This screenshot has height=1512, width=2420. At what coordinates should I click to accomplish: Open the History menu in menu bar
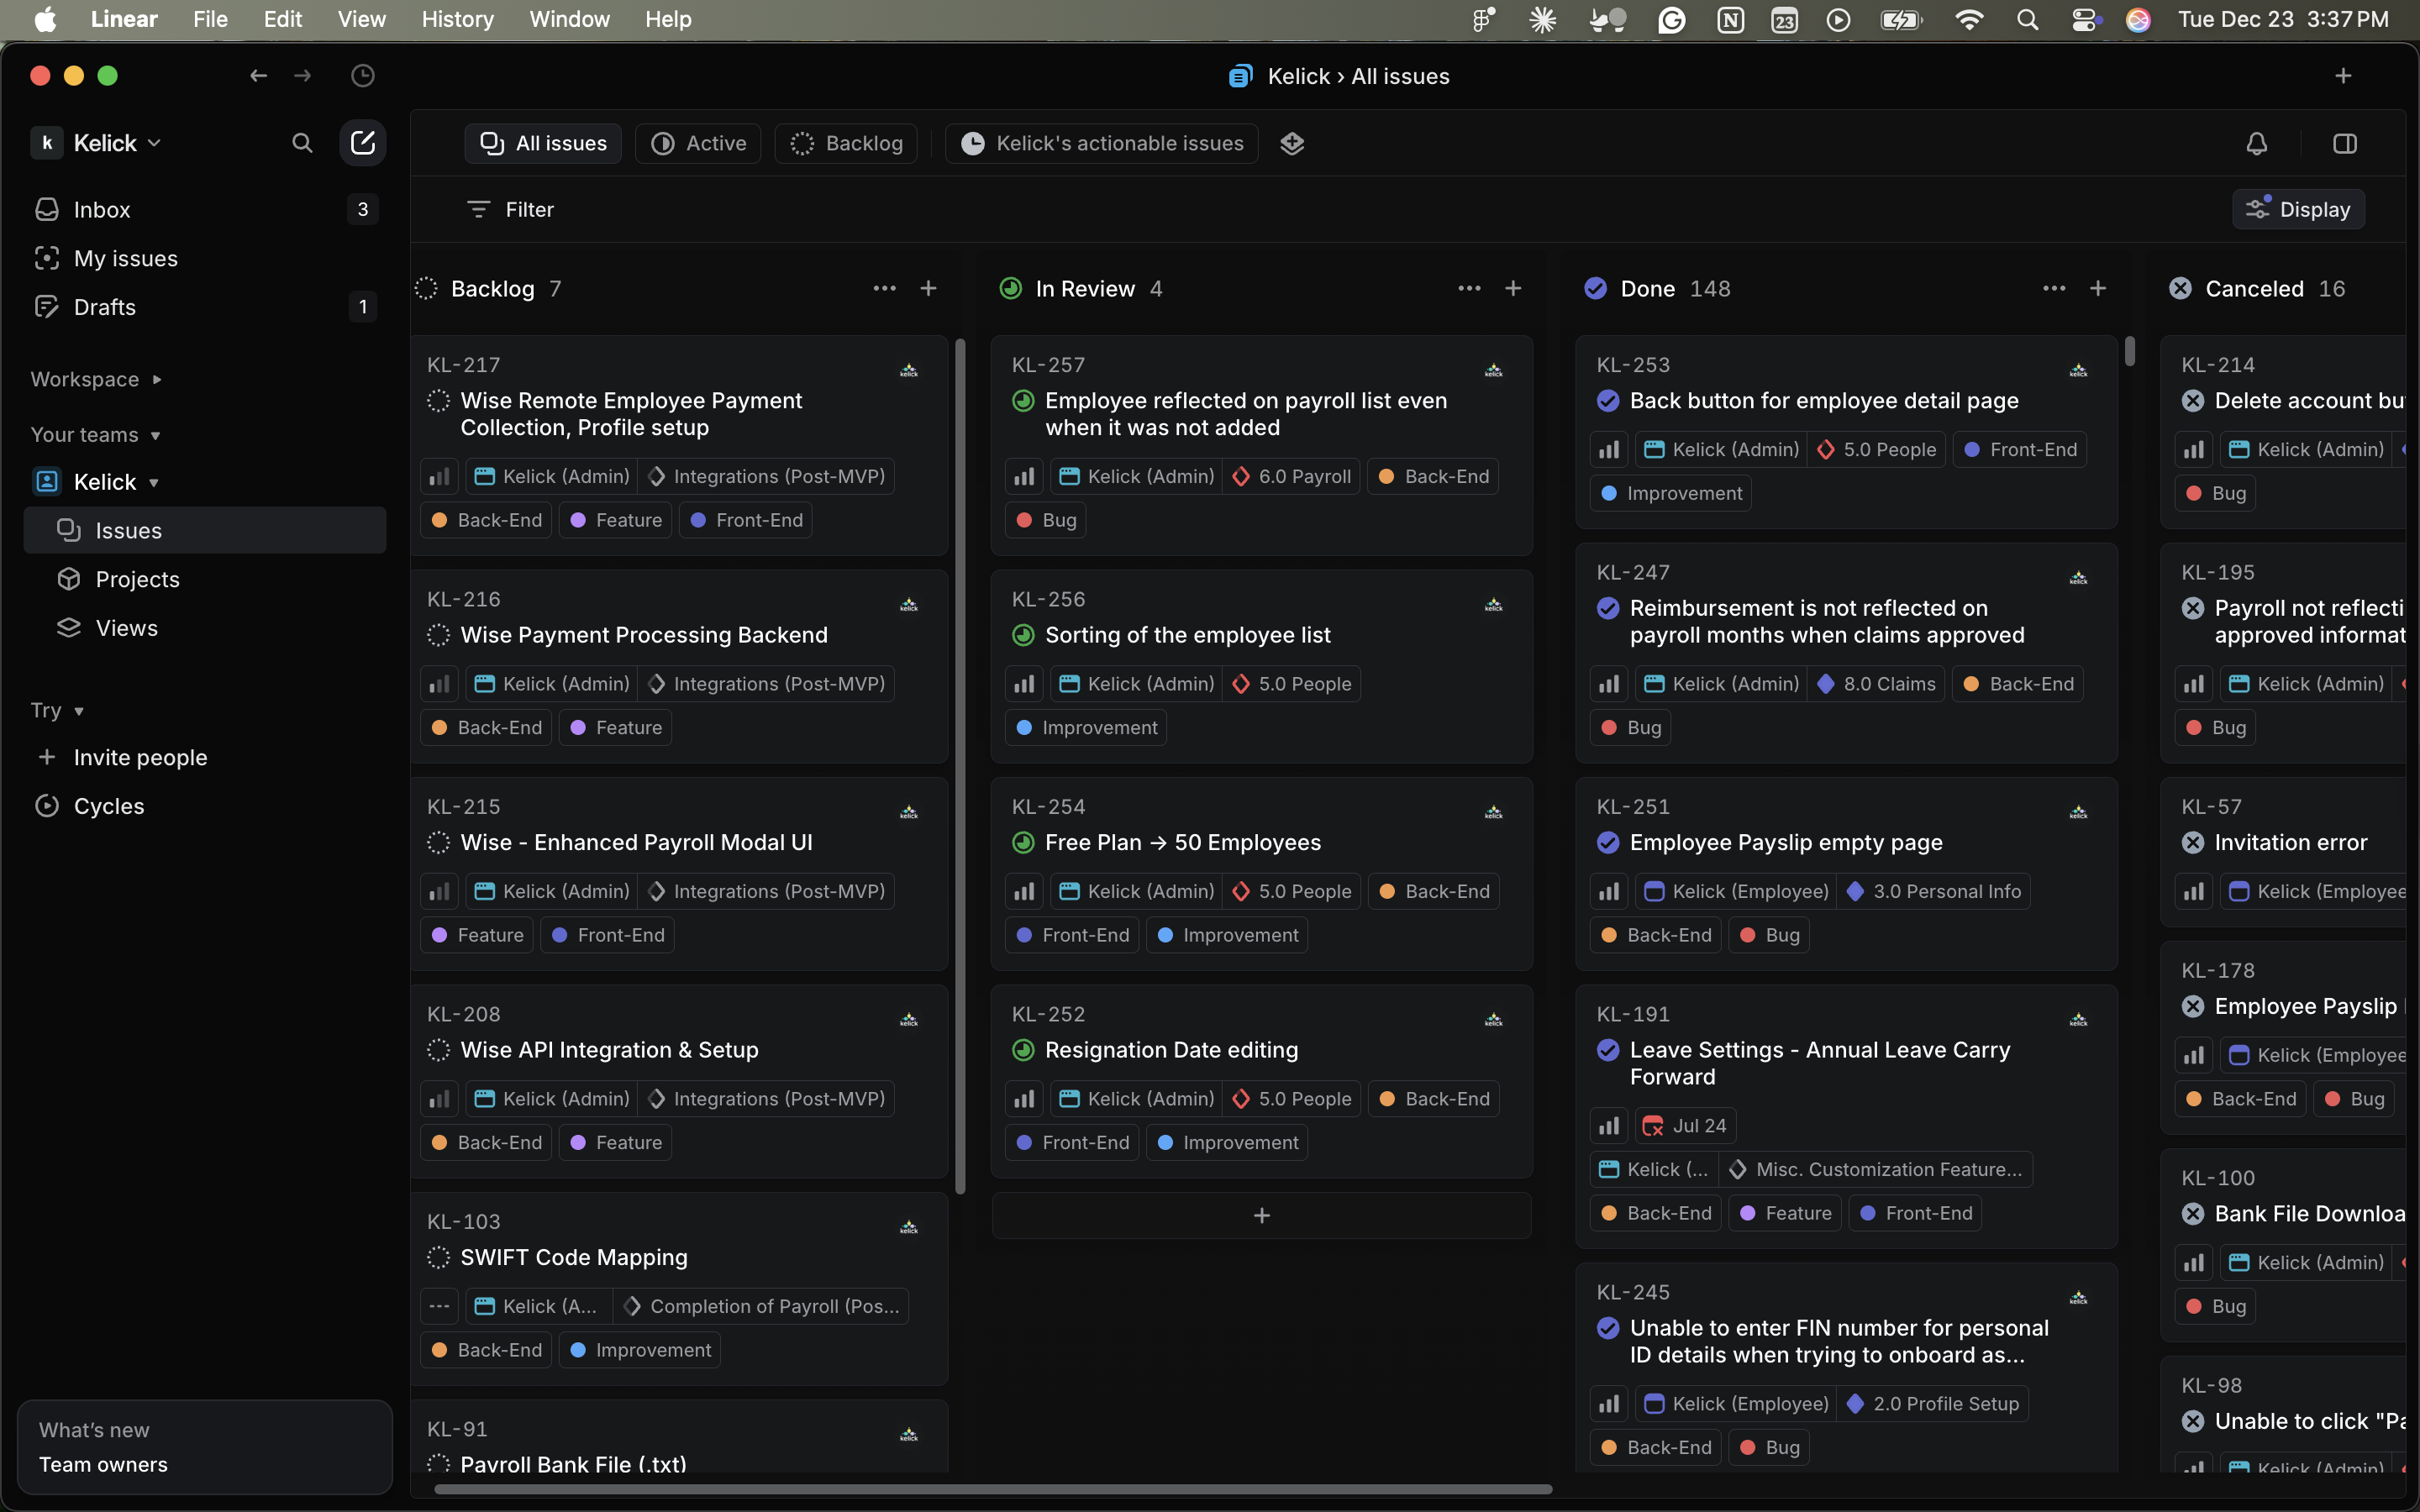[x=457, y=19]
